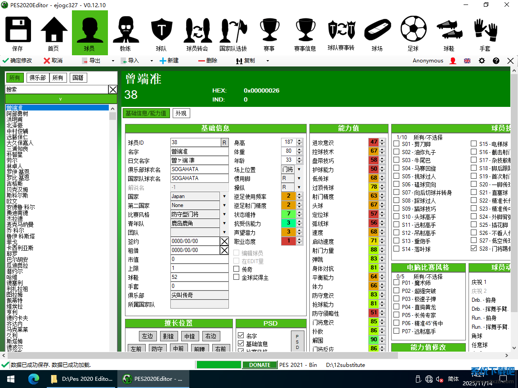Select the 手套 (Gloves) section
Image resolution: width=518 pixels, height=388 pixels.
pyautogui.click(x=485, y=32)
